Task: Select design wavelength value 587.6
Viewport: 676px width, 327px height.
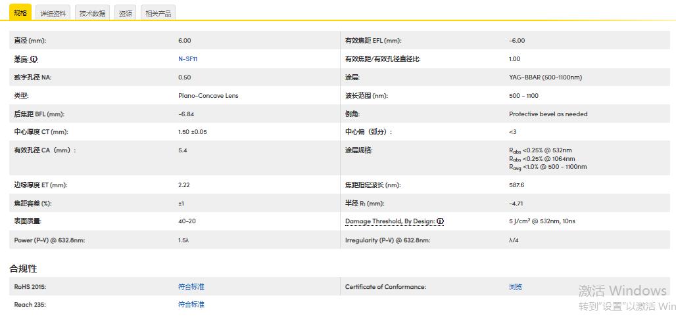Action: [516, 185]
